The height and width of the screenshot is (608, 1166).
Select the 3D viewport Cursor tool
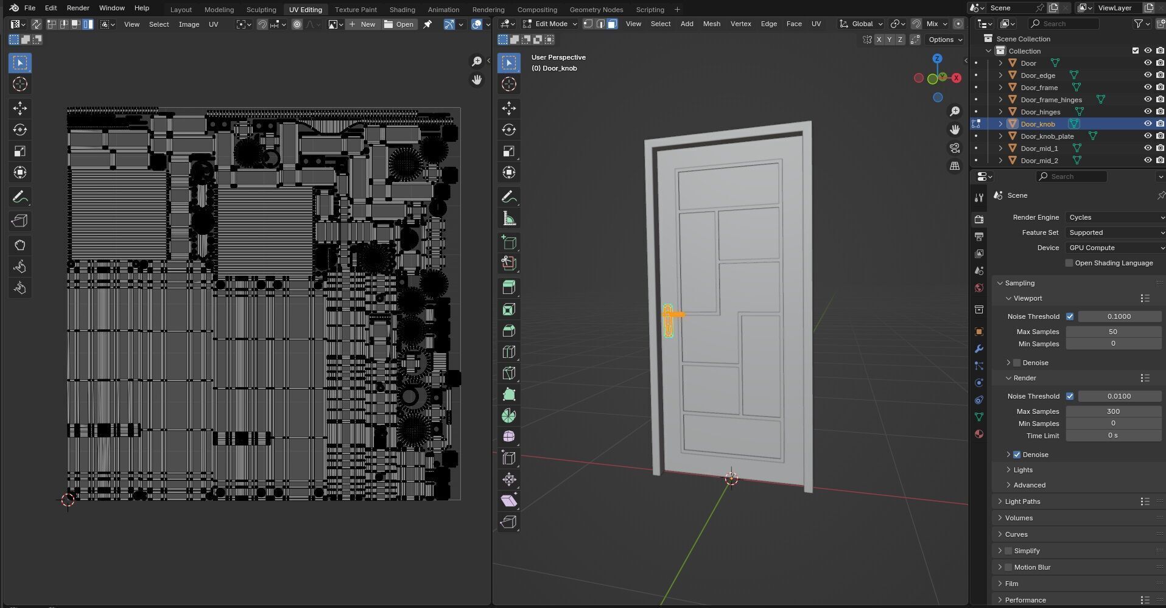point(509,84)
